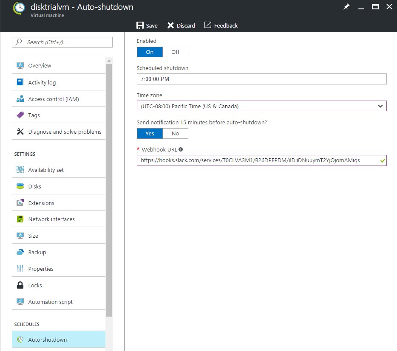
Task: Click the search magnifier icon
Action: click(x=18, y=42)
